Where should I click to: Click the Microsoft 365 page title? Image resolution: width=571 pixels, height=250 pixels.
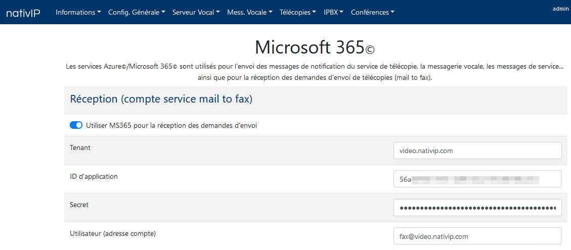[315, 47]
